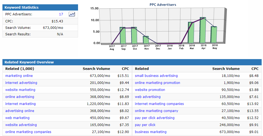Click the Related Keyword Overview header
Screen dimensions: 263x136
[x=29, y=62]
